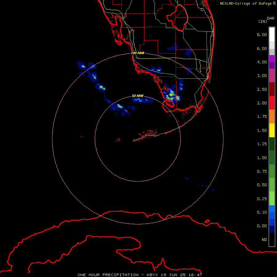
Task: Click the 0.25 legend value
Action: pyautogui.click(x=262, y=199)
